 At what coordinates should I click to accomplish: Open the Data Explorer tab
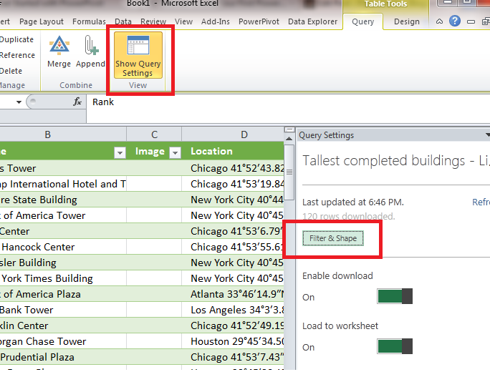312,21
